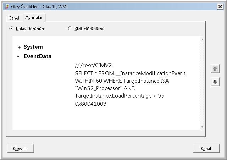This screenshot has width=227, height=160.
Task: Go to next event with down arrow
Action: (x=215, y=82)
